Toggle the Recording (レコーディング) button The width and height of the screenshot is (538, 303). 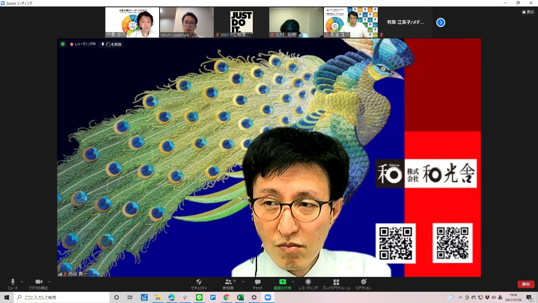pyautogui.click(x=308, y=284)
